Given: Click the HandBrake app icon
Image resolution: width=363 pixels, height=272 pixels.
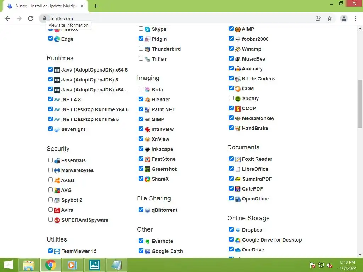Looking at the screenshot, I should tap(238, 128).
